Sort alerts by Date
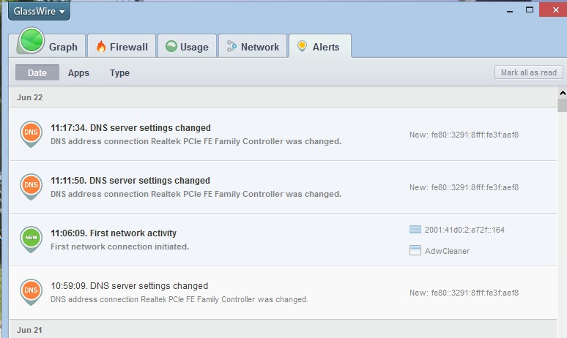 point(37,72)
